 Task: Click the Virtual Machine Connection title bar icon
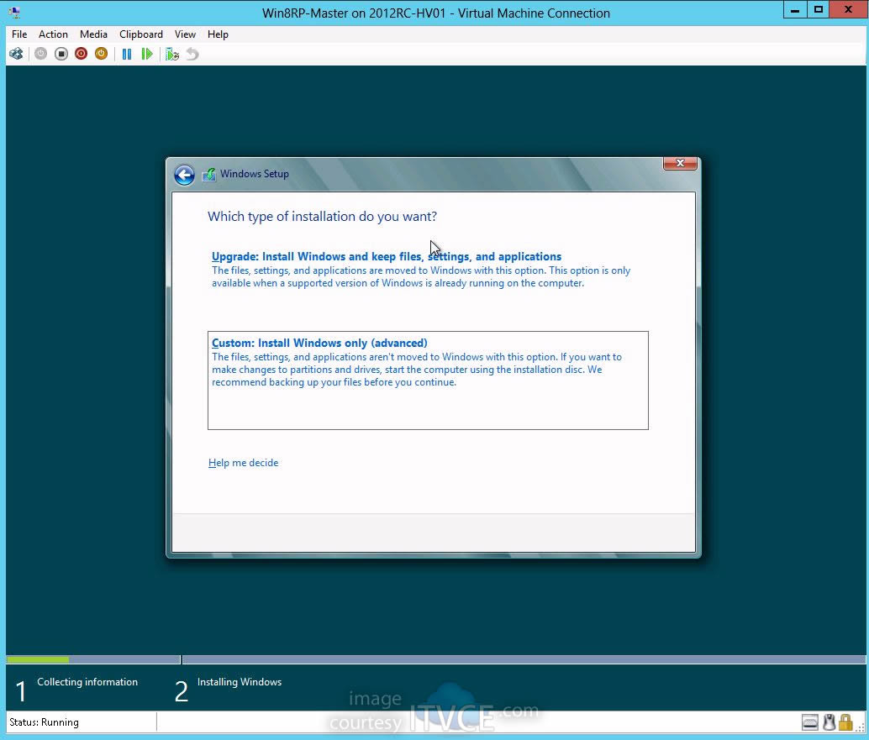14,13
